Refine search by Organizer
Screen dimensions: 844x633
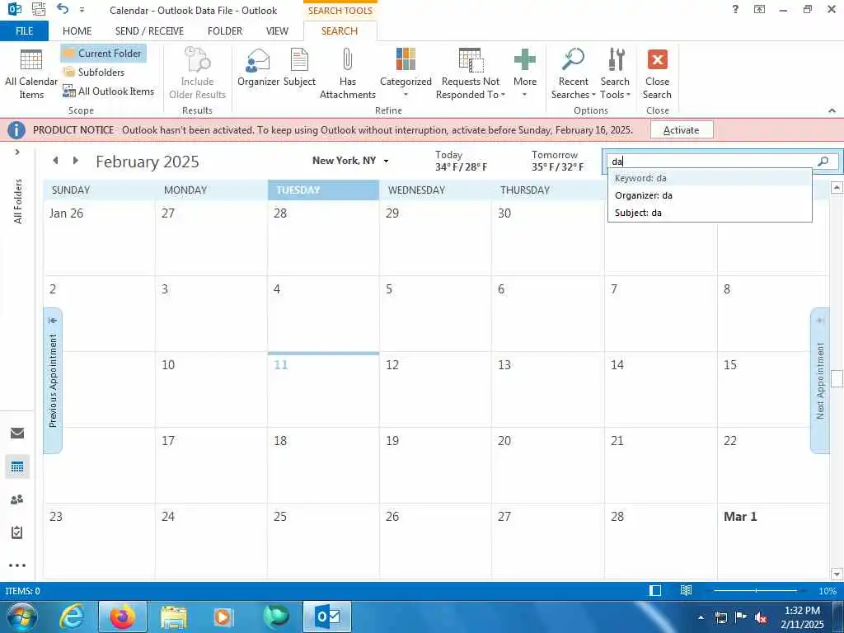tap(258, 68)
